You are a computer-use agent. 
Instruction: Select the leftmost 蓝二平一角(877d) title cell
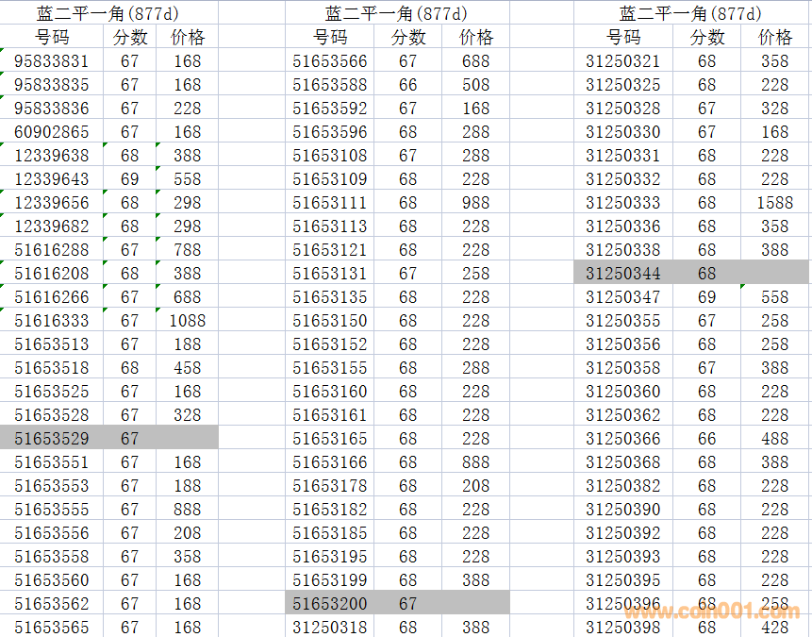(x=108, y=13)
